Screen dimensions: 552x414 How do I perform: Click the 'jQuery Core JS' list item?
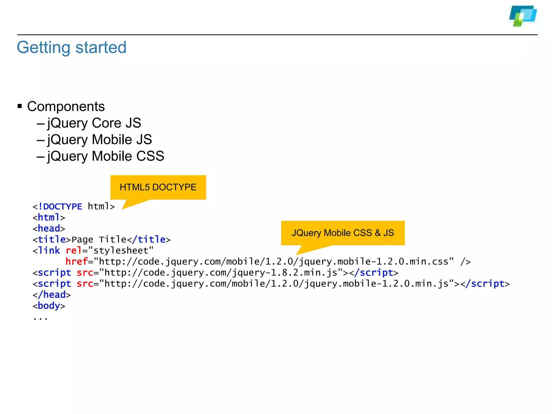(x=94, y=123)
